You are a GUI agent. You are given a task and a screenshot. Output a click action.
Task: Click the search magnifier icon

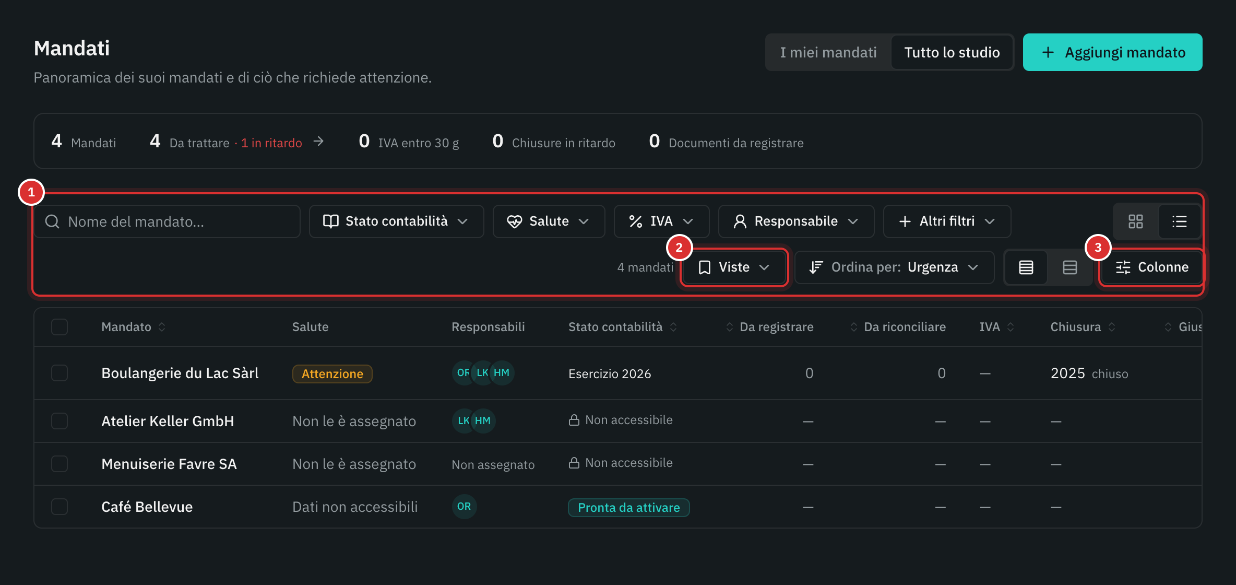point(52,221)
